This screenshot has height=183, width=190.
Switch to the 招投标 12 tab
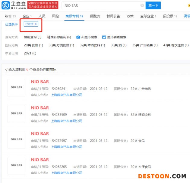tap(170, 16)
